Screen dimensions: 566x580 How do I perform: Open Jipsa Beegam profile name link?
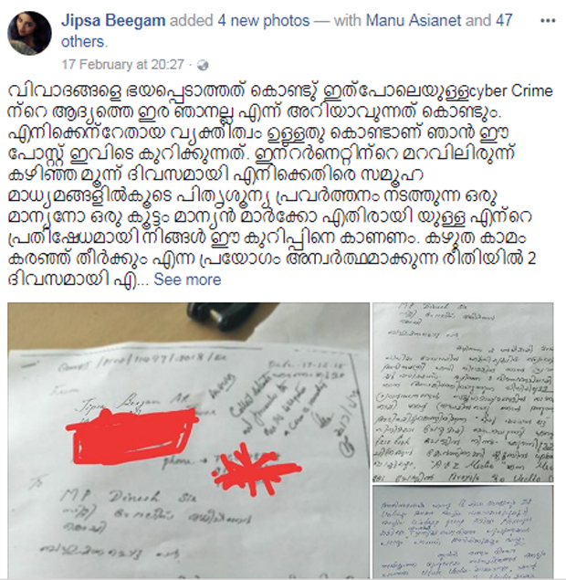(x=113, y=20)
